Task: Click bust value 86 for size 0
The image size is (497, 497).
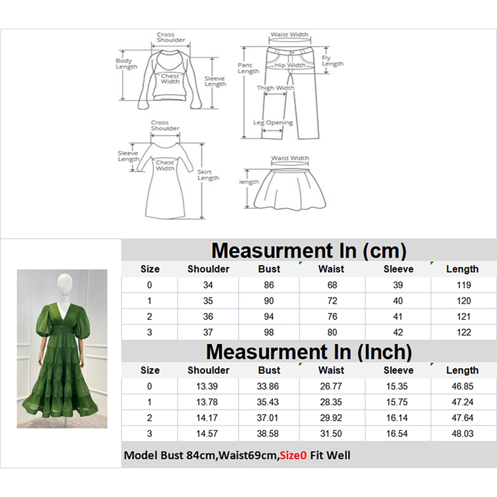Action: [x=269, y=285]
